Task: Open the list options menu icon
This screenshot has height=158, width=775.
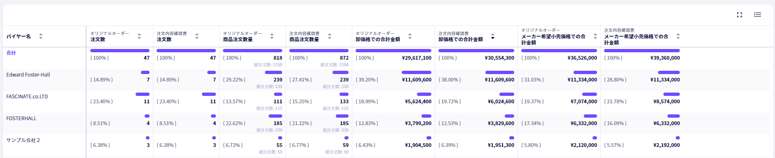Action: click(758, 15)
